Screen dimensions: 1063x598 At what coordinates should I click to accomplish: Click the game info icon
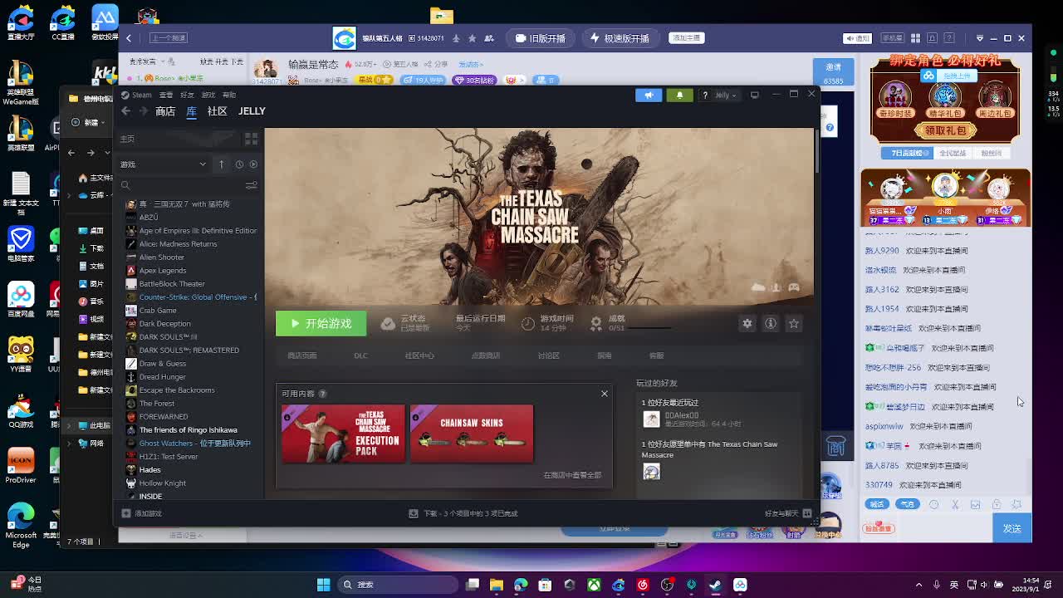[770, 323]
